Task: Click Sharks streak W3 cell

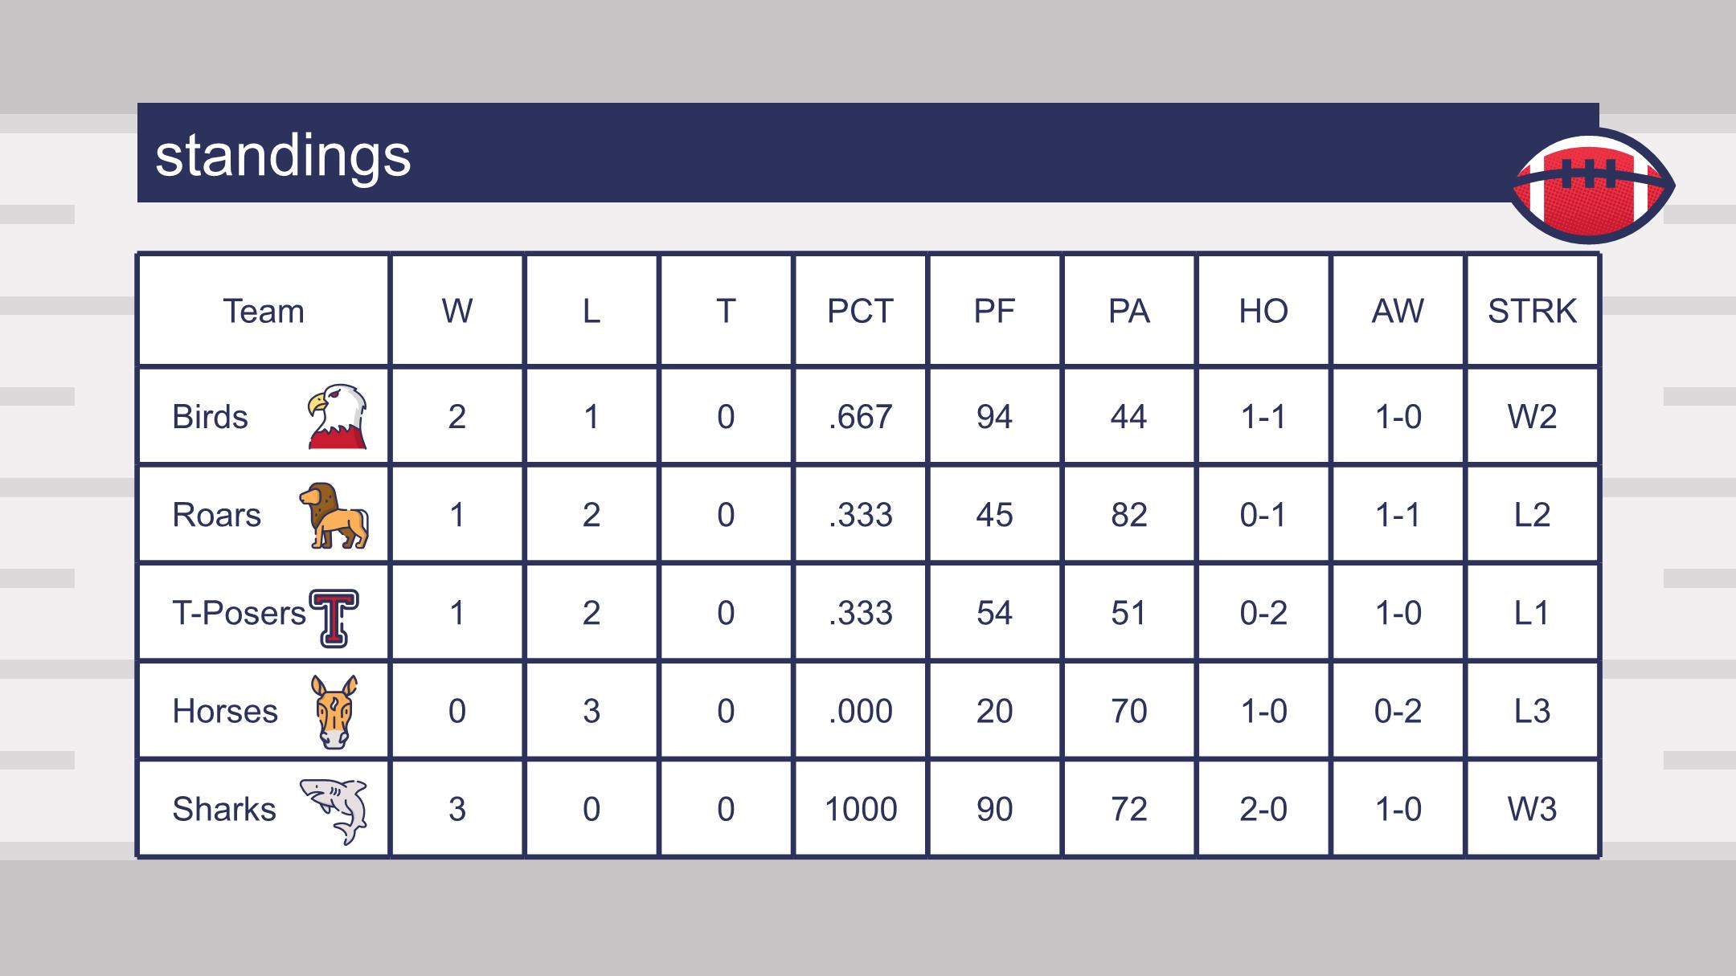Action: coord(1532,809)
